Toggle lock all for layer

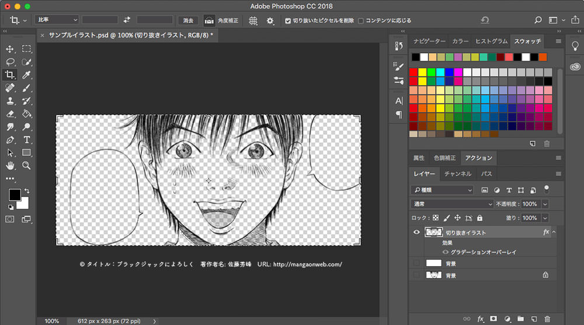pos(479,218)
